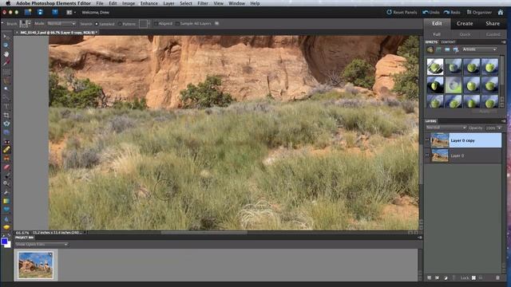The height and width of the screenshot is (287, 511).
Task: Select the Move tool
Action: coord(6,37)
